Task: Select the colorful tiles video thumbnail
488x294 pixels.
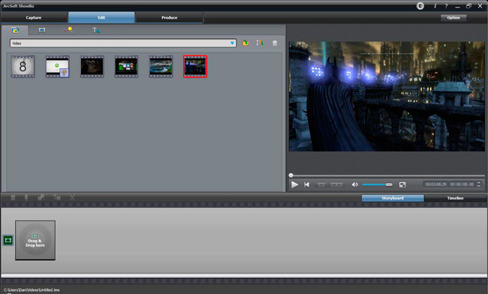Action: click(126, 67)
